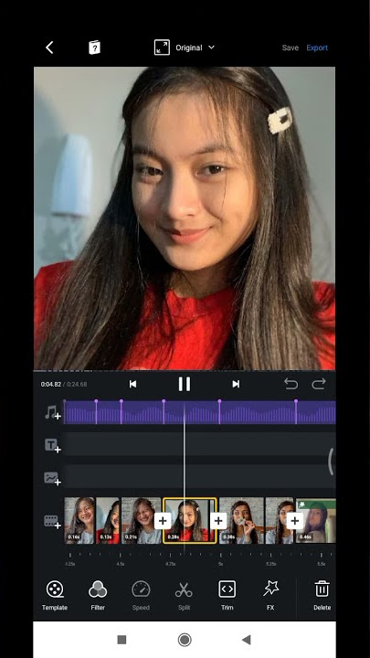
Task: Select the 0.46s clip thumbnail
Action: [315, 520]
